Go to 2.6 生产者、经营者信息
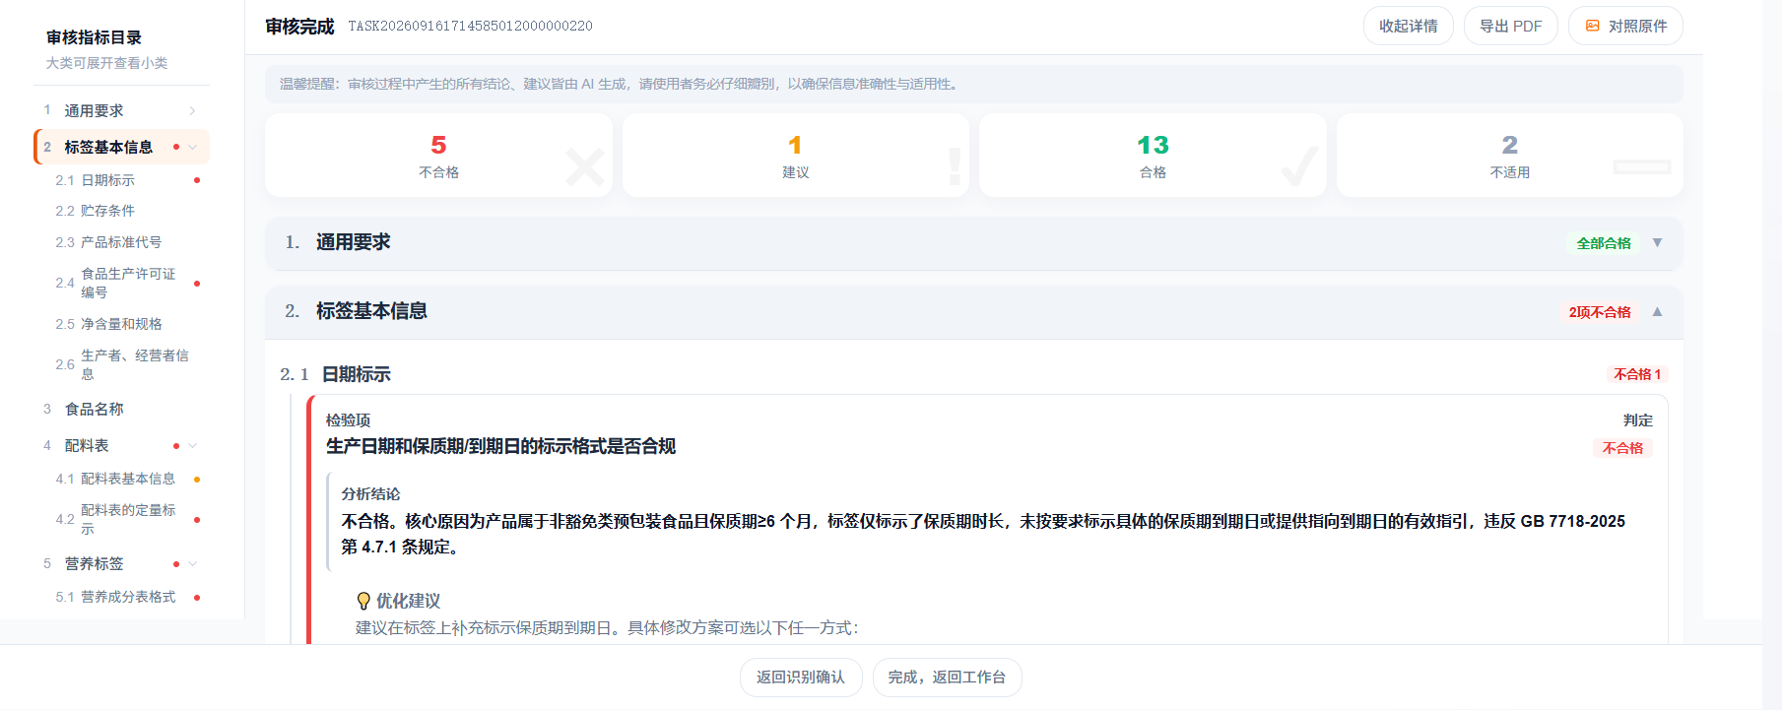 point(128,364)
